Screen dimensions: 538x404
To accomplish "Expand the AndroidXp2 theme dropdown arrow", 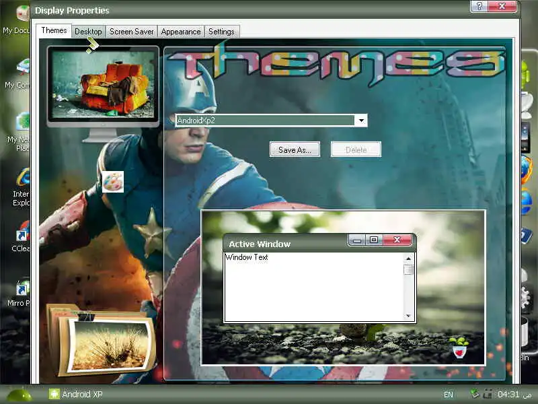I will click(361, 121).
